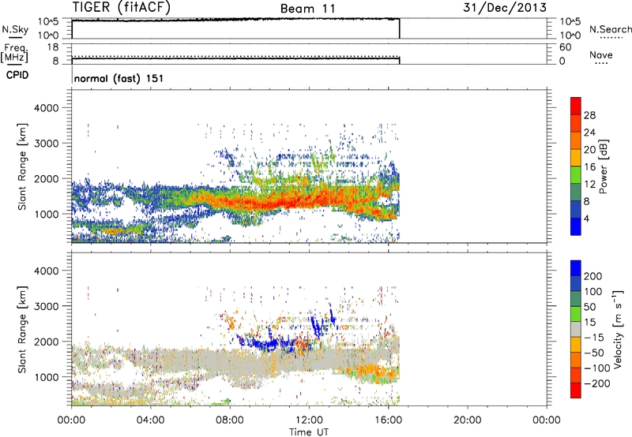The width and height of the screenshot is (632, 437).
Task: Click the Slant Range label of velocity panel
Action: [x=22, y=329]
